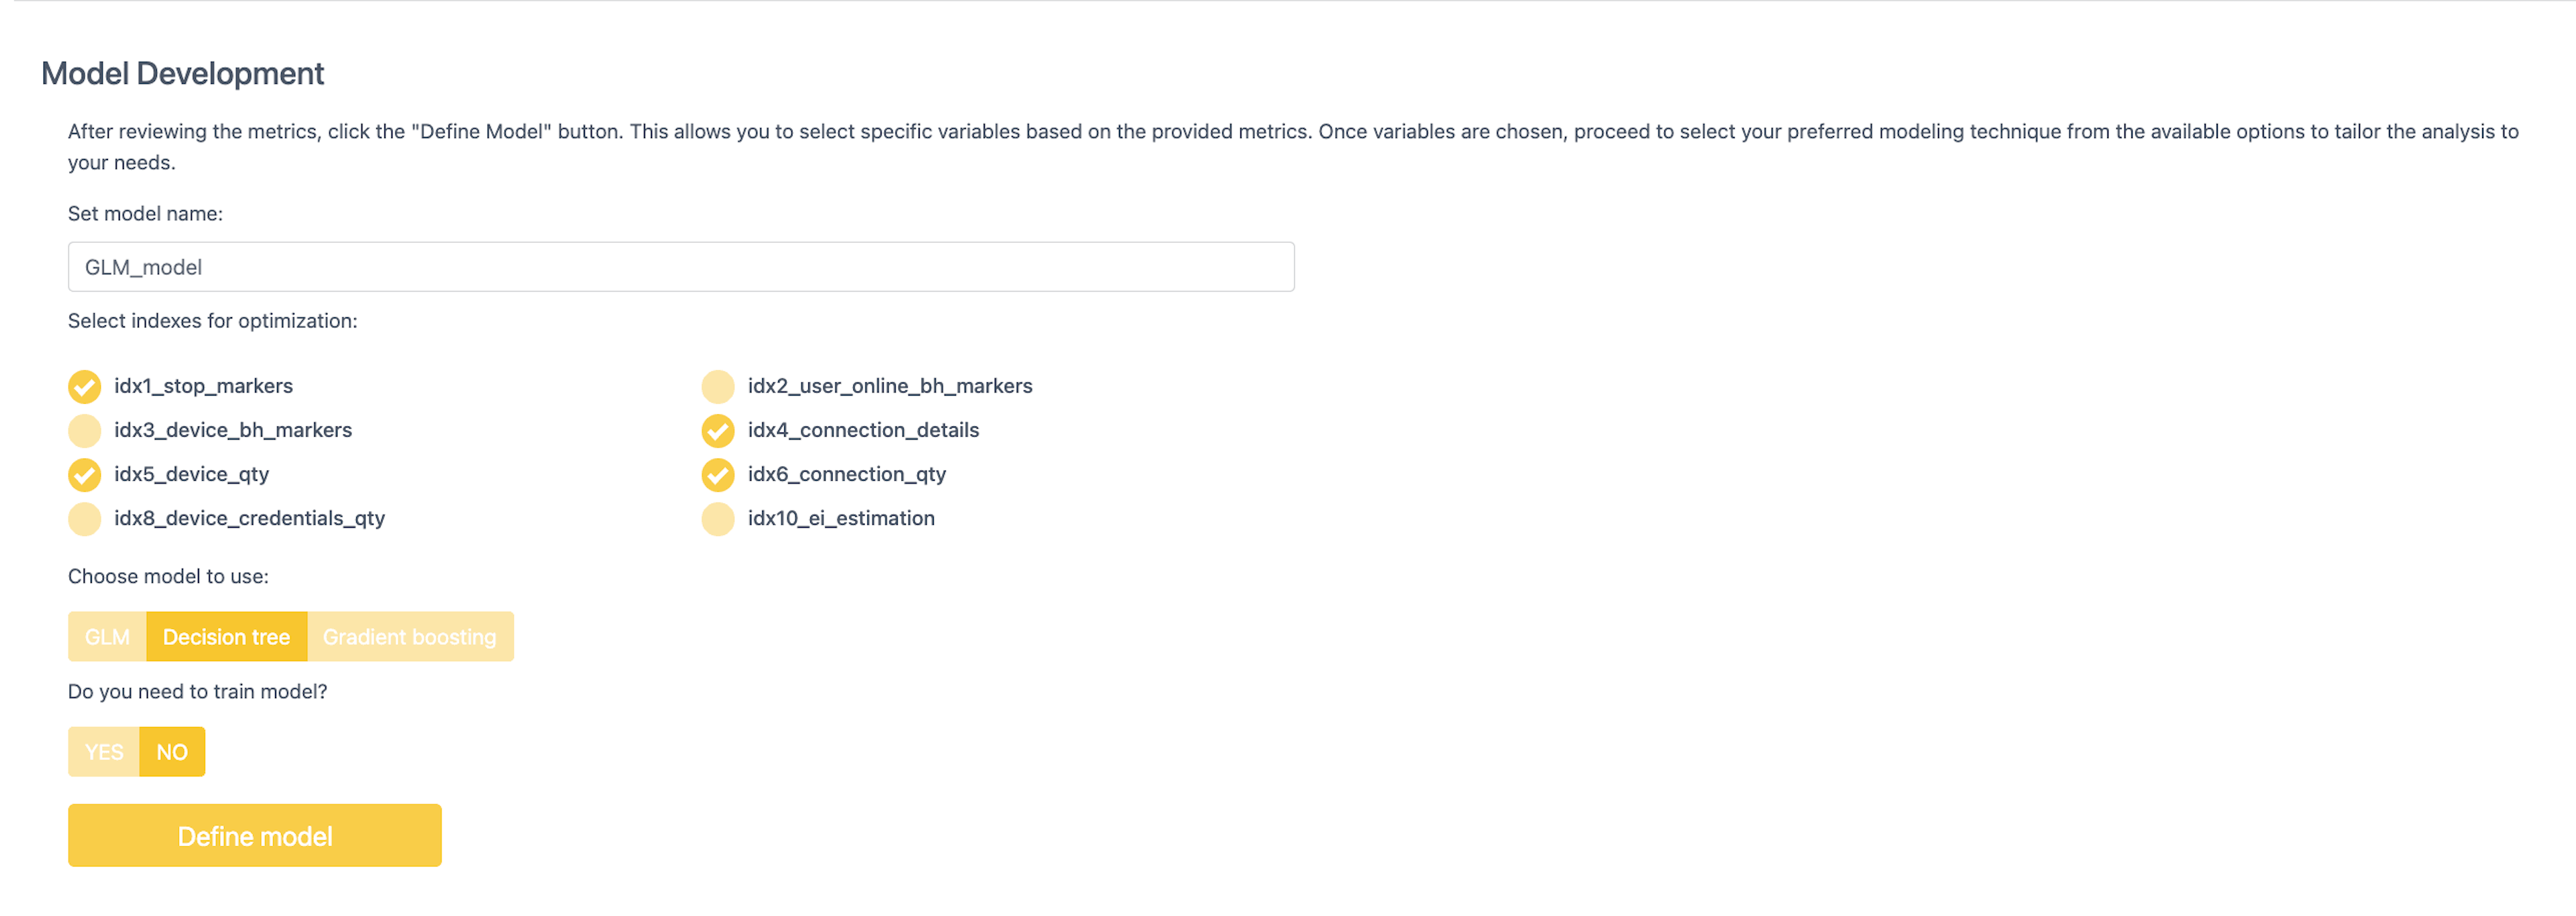
Task: Toggle off the idx5_device_qty checkbox
Action: tap(84, 474)
